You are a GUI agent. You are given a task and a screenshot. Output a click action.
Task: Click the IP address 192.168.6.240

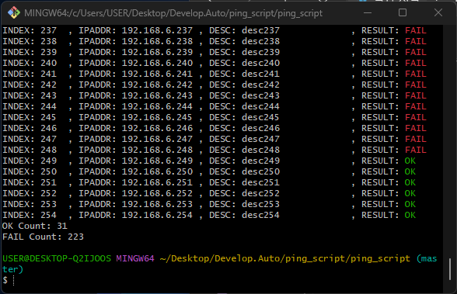click(157, 63)
